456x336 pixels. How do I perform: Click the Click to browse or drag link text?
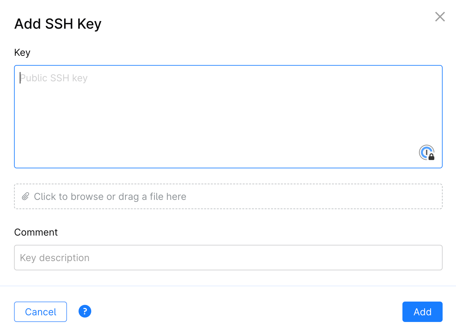tap(110, 196)
